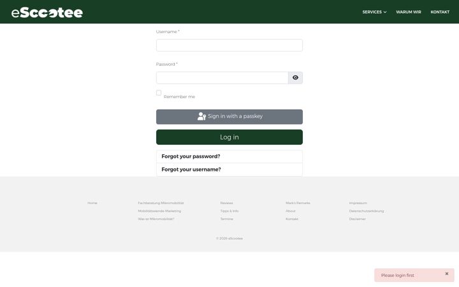Open Mobilitätswende-Marketing footer link

coord(159,211)
